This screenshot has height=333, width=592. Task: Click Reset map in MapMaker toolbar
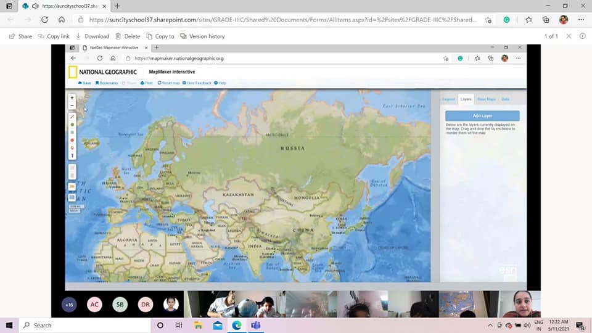click(x=169, y=83)
